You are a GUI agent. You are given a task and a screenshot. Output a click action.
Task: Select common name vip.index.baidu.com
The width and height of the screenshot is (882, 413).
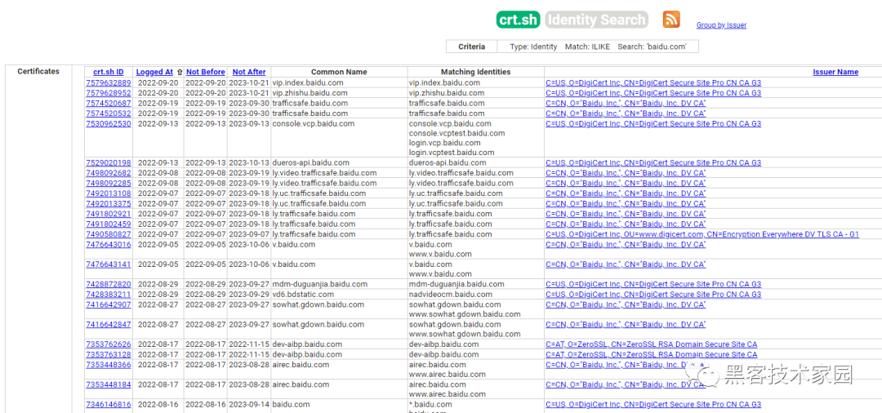pyautogui.click(x=308, y=82)
